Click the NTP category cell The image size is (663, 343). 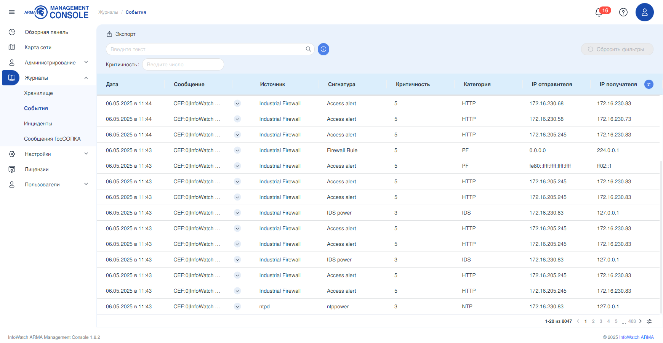(467, 306)
